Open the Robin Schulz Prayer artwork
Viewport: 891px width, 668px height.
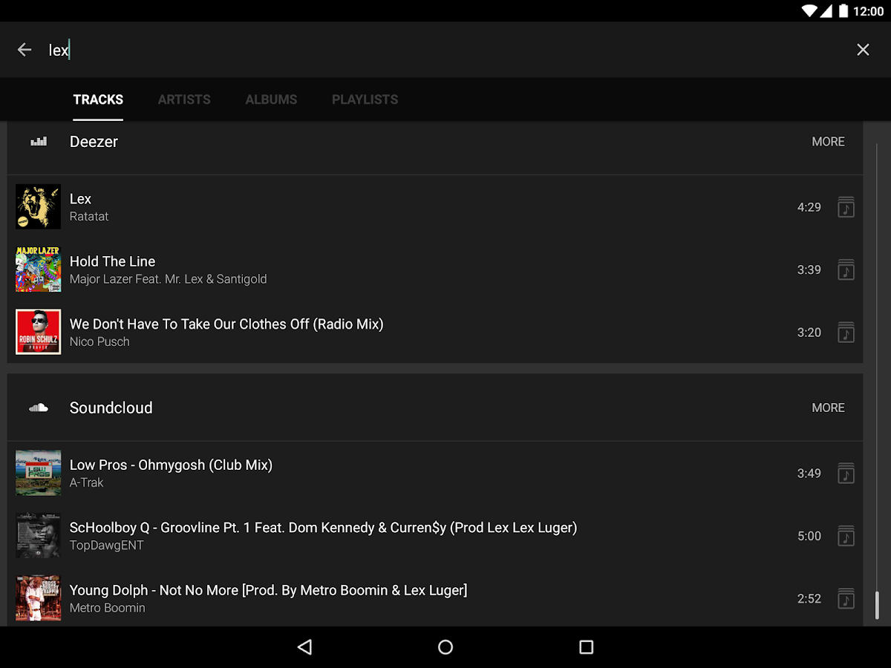[38, 332]
